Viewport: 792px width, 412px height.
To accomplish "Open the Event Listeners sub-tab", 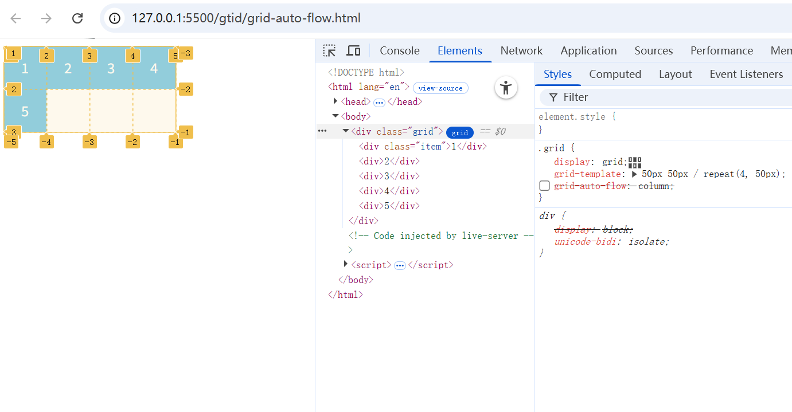I will click(x=746, y=74).
